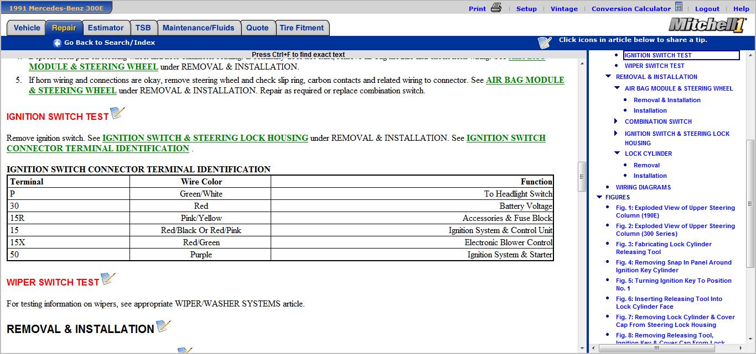Expand the COMBINATION SWITCH tree node
The image size is (756, 354).
point(617,121)
